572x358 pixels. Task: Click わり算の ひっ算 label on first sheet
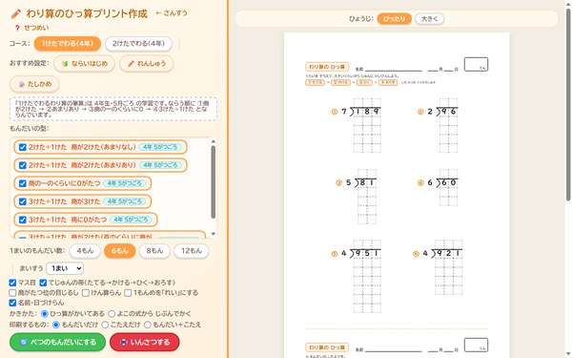327,67
